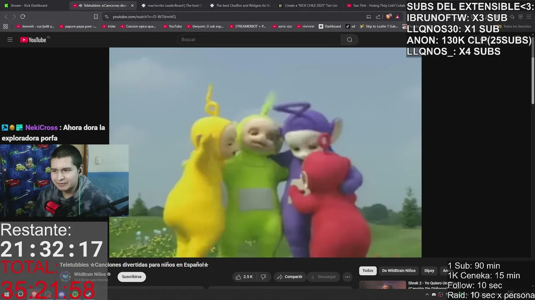Click the Compartir share button
Screen dimensions: 535x300
coord(290,277)
